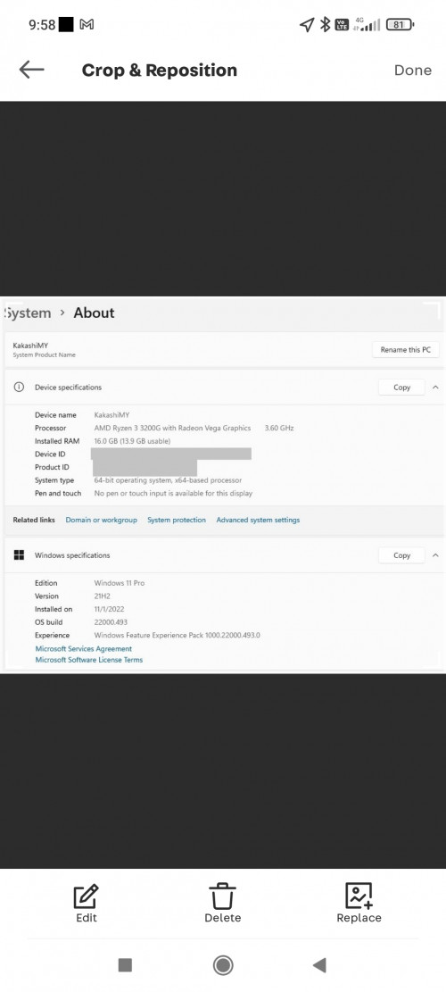Replace the image

point(359,904)
